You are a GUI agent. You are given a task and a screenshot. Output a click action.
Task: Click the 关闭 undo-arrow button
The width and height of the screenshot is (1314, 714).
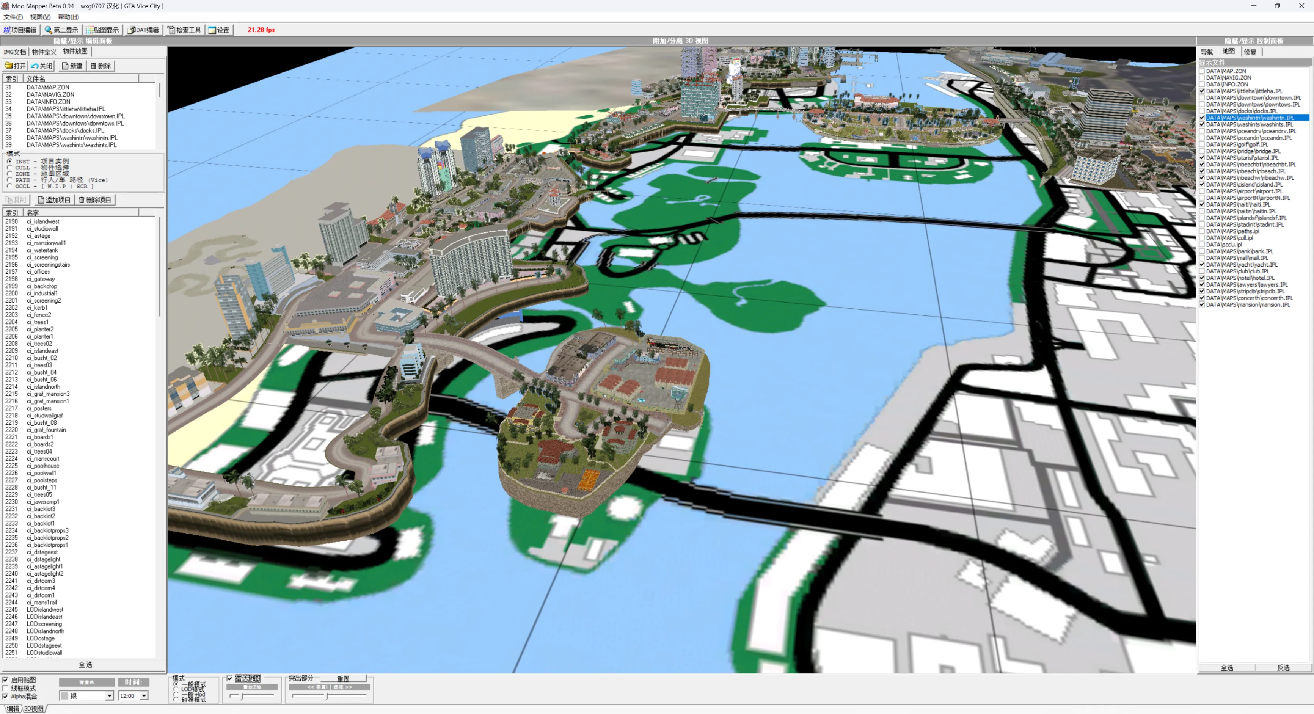(x=42, y=66)
